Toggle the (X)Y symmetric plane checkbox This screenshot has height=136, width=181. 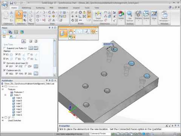click(7, 66)
